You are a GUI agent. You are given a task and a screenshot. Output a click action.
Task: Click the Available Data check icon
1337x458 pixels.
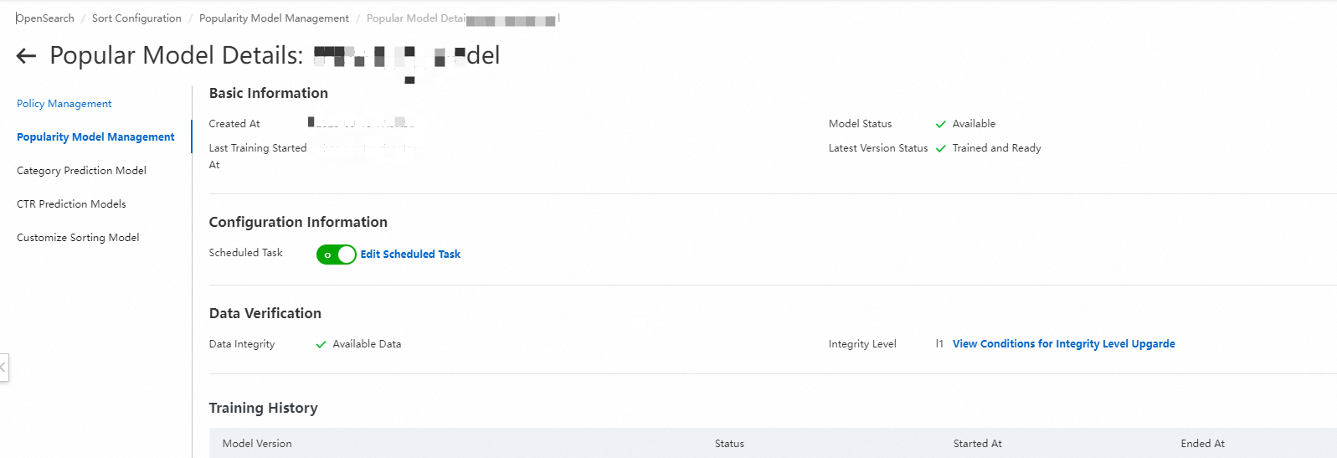point(321,344)
